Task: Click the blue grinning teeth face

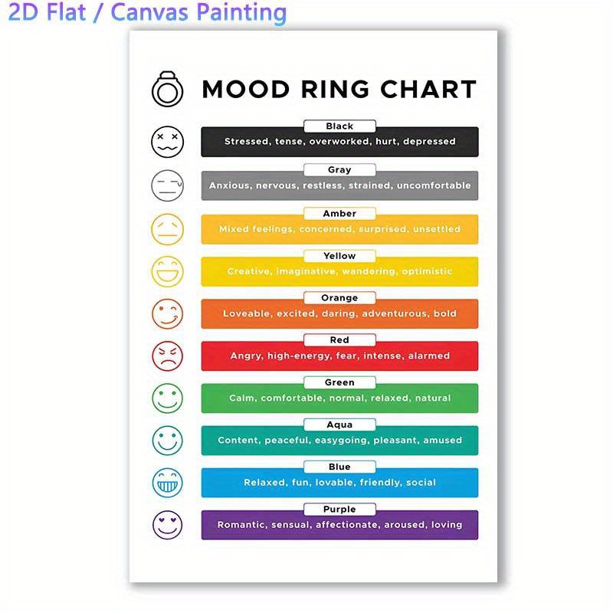Action: (x=166, y=482)
